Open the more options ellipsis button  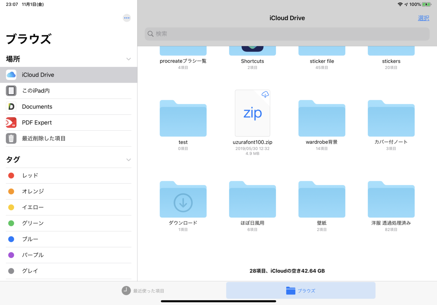[127, 18]
